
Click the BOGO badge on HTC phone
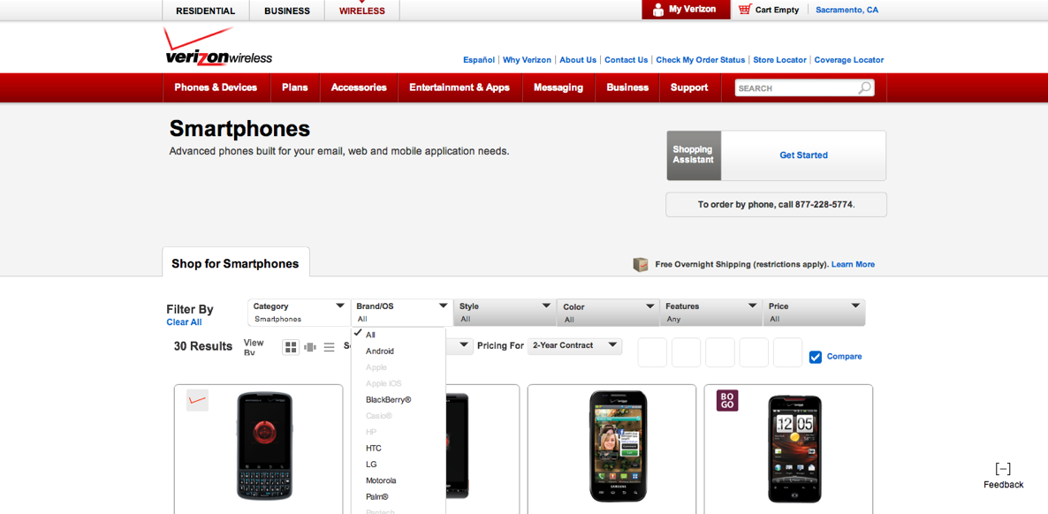pyautogui.click(x=727, y=400)
